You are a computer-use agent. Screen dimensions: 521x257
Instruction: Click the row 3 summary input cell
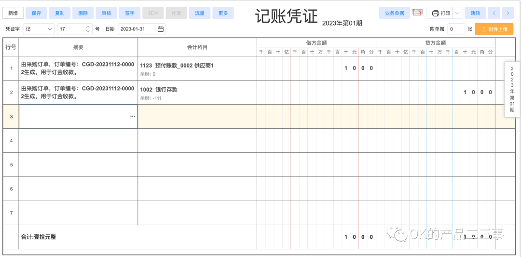pyautogui.click(x=79, y=117)
